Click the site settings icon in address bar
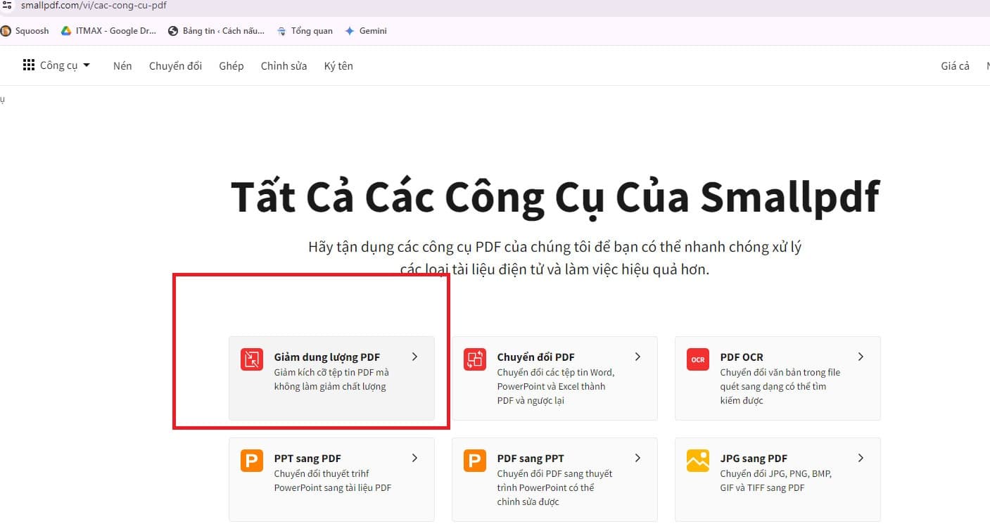 [6, 5]
